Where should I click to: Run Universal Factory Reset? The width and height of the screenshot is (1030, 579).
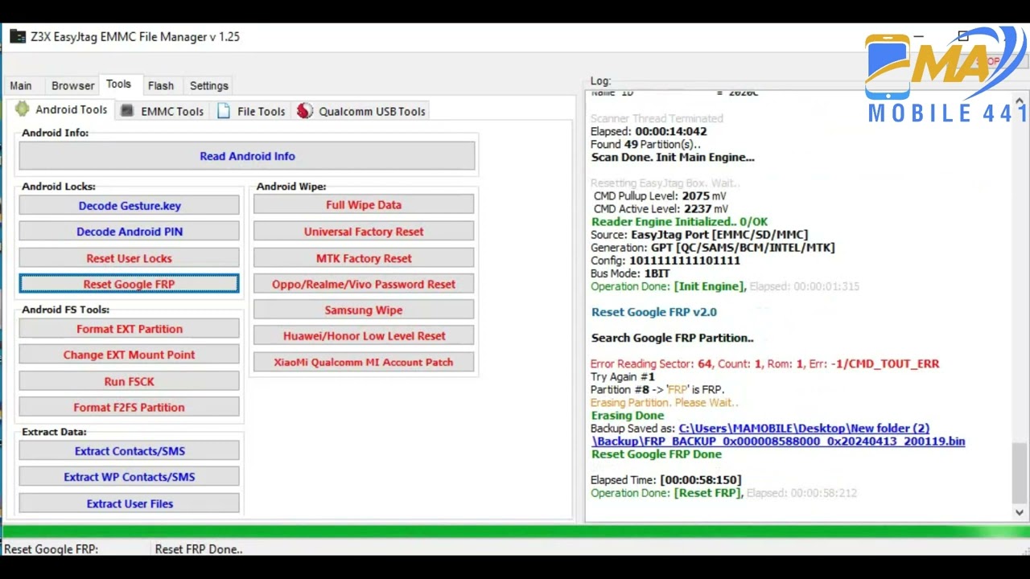pyautogui.click(x=363, y=232)
